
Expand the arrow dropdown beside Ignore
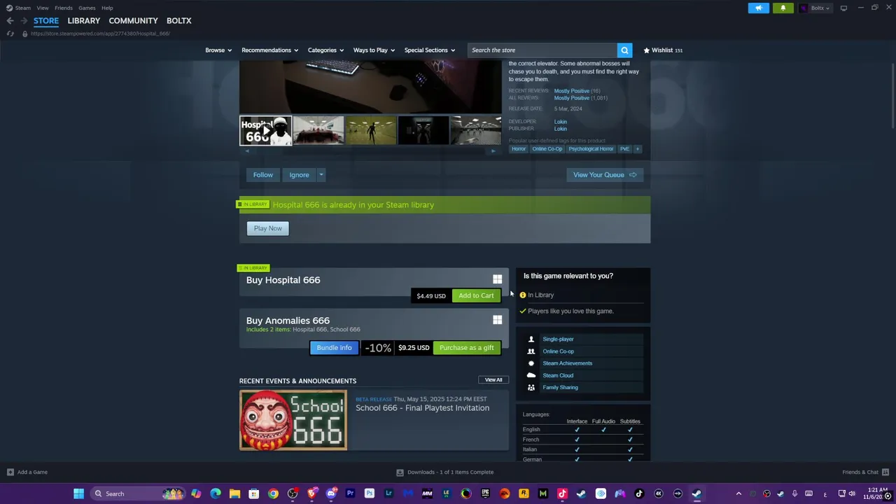click(321, 175)
